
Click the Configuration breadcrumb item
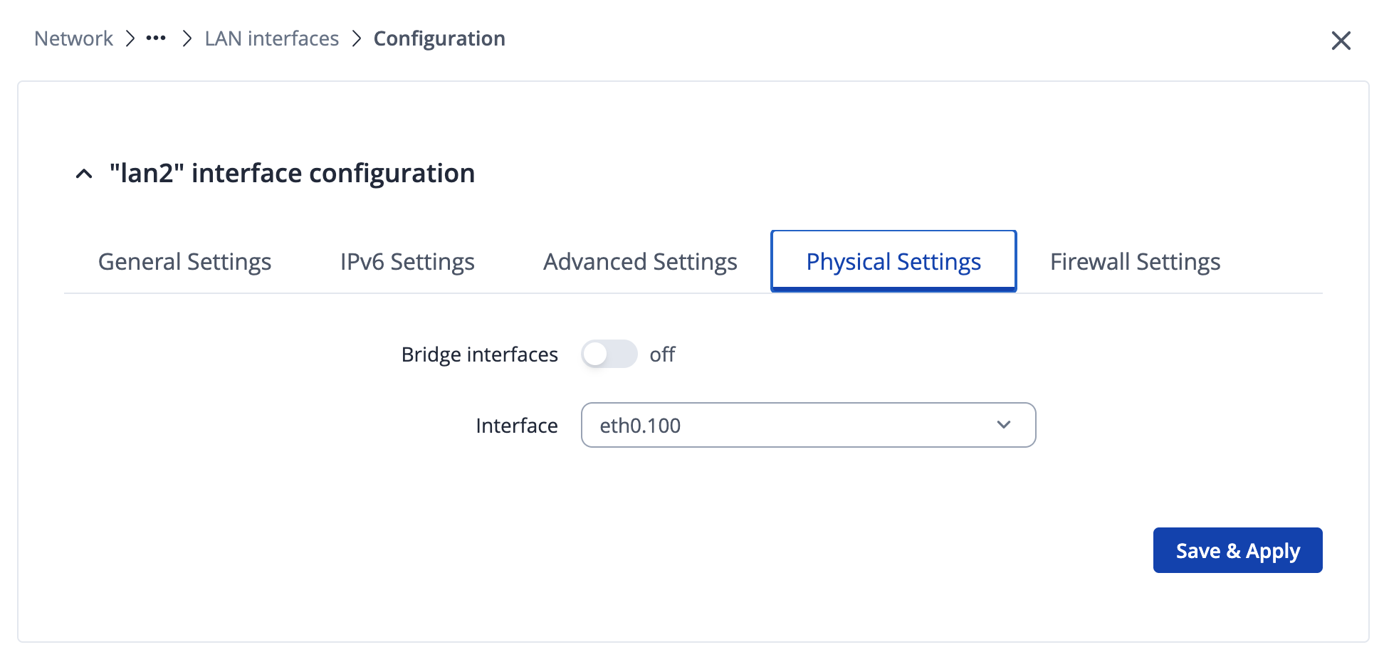coord(439,38)
